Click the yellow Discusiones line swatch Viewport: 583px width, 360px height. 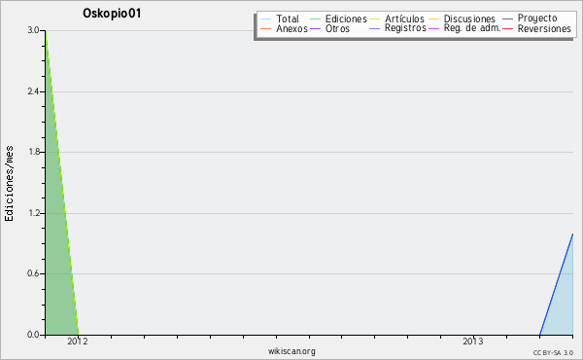coord(434,19)
